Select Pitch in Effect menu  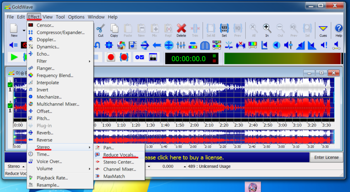[60, 118]
